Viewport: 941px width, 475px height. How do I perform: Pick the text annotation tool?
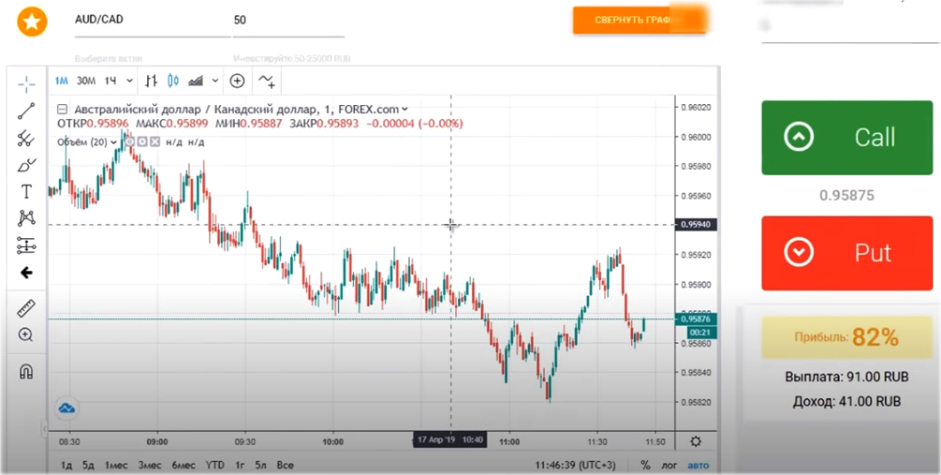pyautogui.click(x=26, y=192)
